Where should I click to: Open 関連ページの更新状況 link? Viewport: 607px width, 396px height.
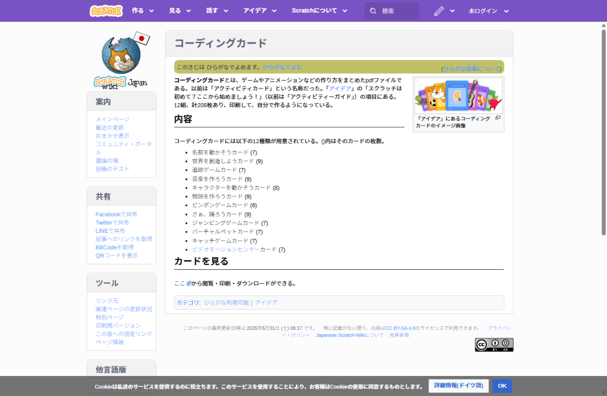[124, 309]
